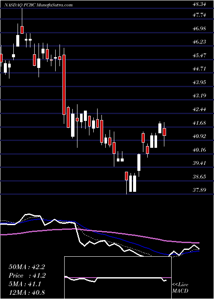
Task: Select the 48.34 price axis label
Action: pyautogui.click(x=199, y=4)
